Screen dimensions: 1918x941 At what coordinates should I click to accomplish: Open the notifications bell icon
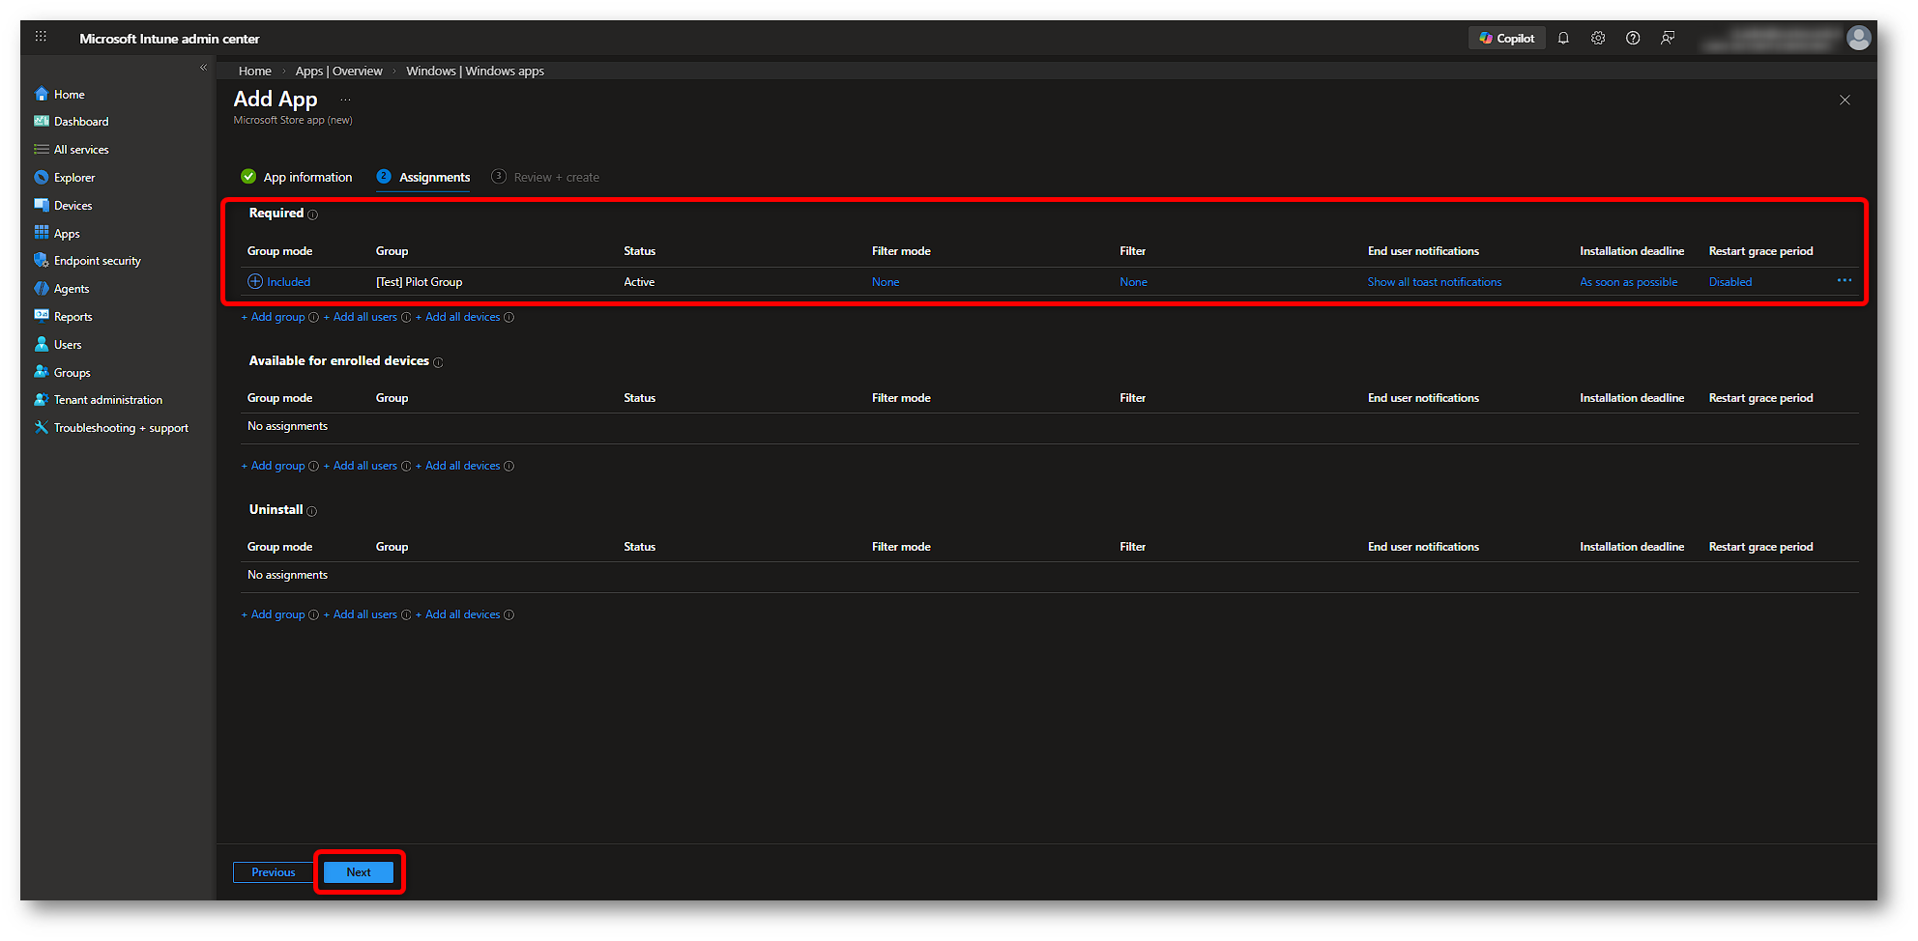coord(1563,39)
